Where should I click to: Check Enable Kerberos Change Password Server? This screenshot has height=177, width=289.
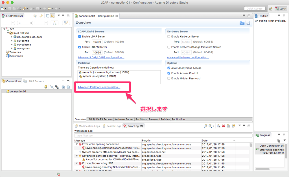click(169, 47)
